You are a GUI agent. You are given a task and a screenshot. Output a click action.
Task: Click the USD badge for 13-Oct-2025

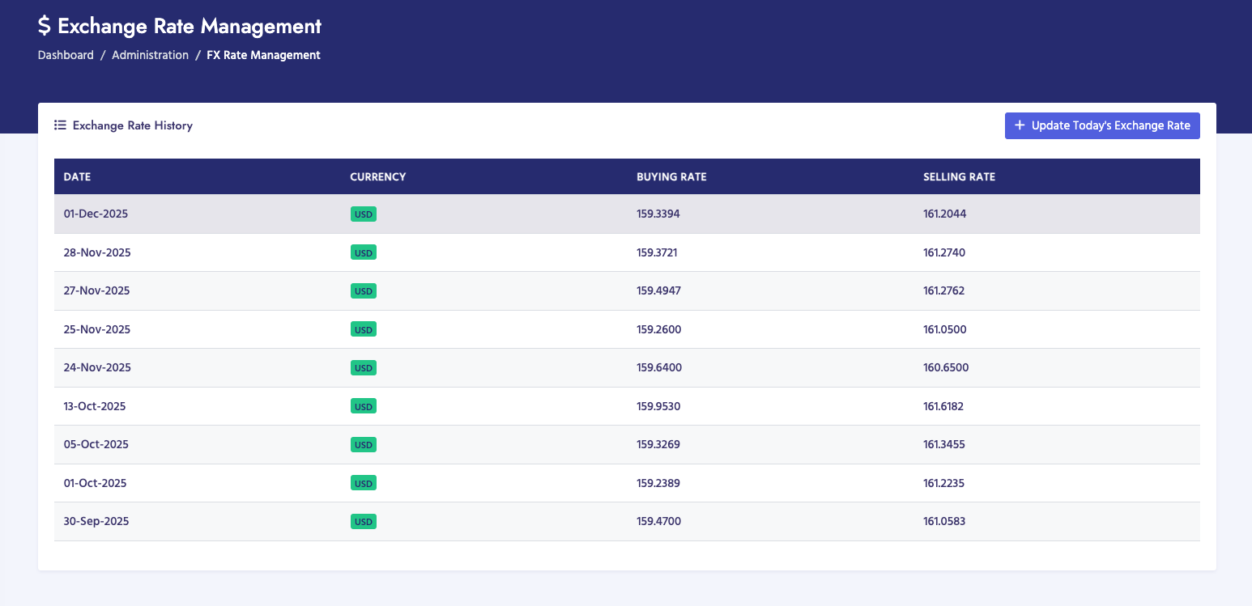[x=364, y=406]
